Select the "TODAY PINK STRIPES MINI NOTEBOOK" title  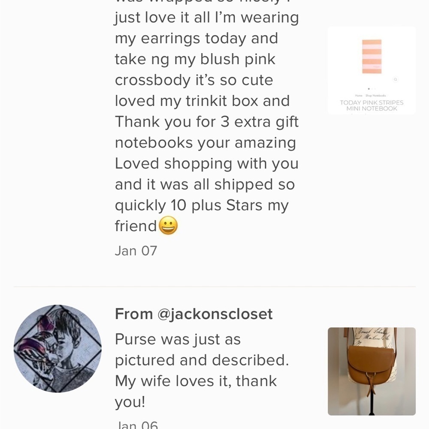(x=372, y=106)
